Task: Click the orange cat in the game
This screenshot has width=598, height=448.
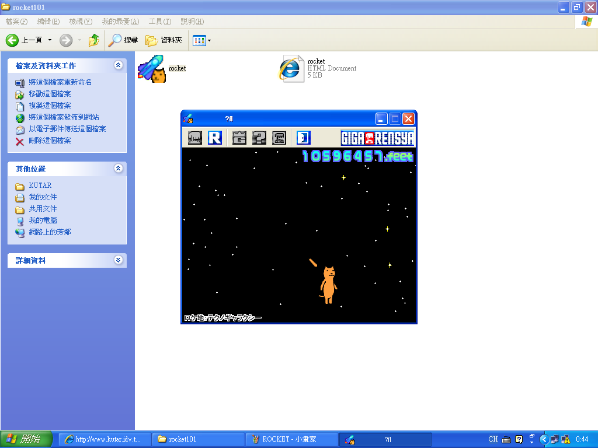Action: (328, 285)
